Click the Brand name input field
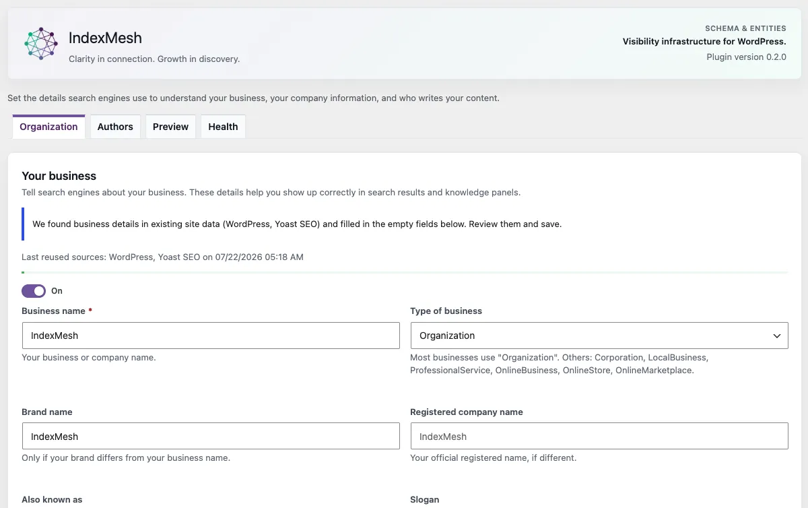808x508 pixels. coord(211,437)
